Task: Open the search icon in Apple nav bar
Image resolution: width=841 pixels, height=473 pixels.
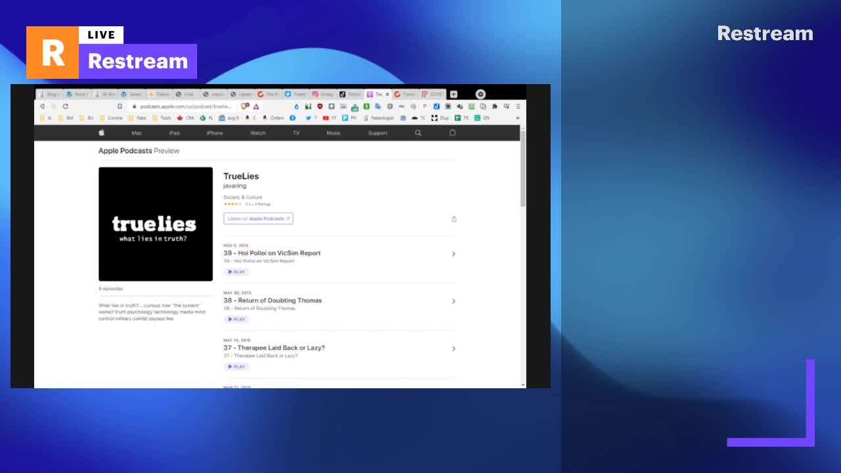Action: pyautogui.click(x=418, y=133)
